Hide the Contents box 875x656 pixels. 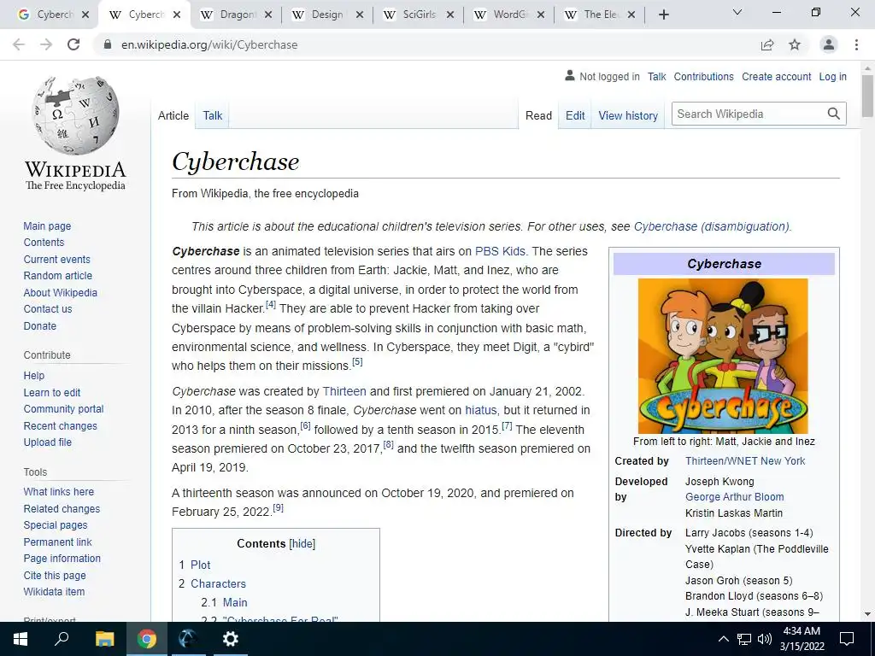coord(302,544)
